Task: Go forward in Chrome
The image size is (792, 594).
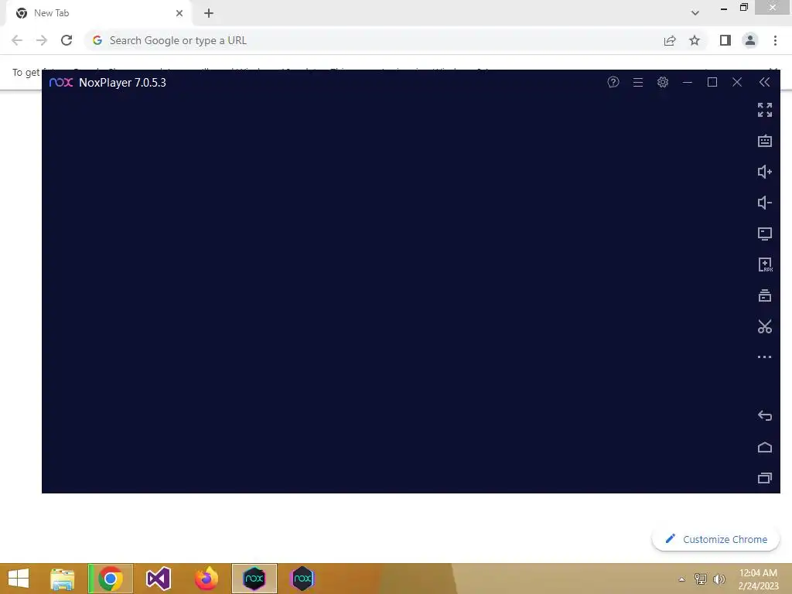Action: [42, 40]
